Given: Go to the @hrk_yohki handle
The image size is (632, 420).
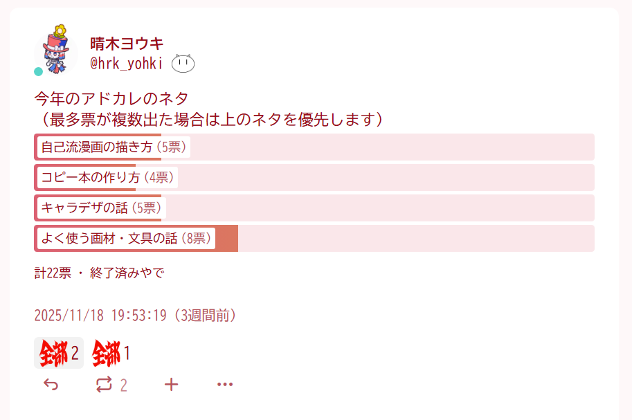Looking at the screenshot, I should click(x=127, y=64).
